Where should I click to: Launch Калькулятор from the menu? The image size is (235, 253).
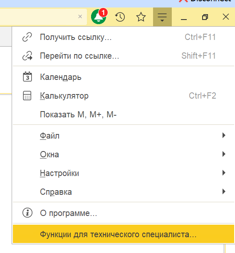click(124, 96)
